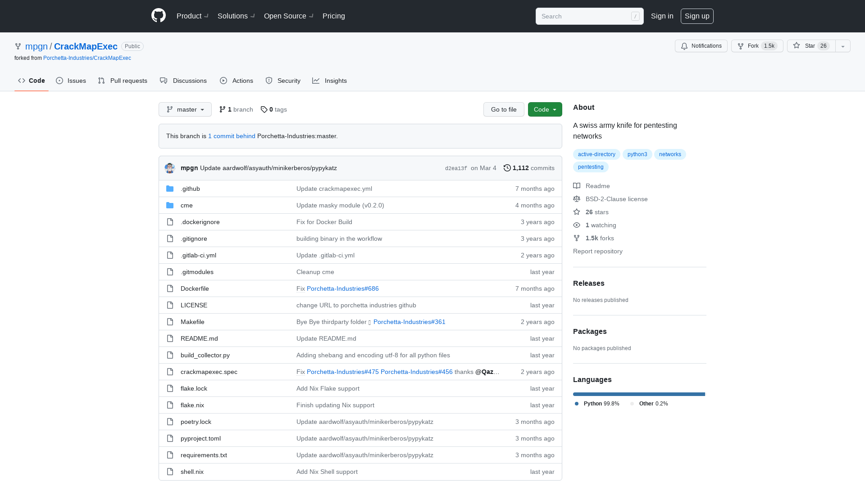The height and width of the screenshot is (486, 865).
Task: Click the .dockerignore file icon
Action: point(170,222)
